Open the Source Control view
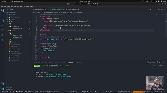Screen dimensions: 167x93 click(3, 20)
